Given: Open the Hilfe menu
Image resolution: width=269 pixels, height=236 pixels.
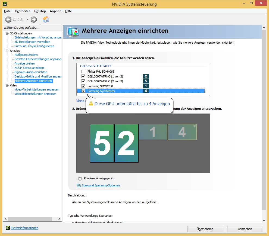Looking at the screenshot, I should tap(68, 11).
